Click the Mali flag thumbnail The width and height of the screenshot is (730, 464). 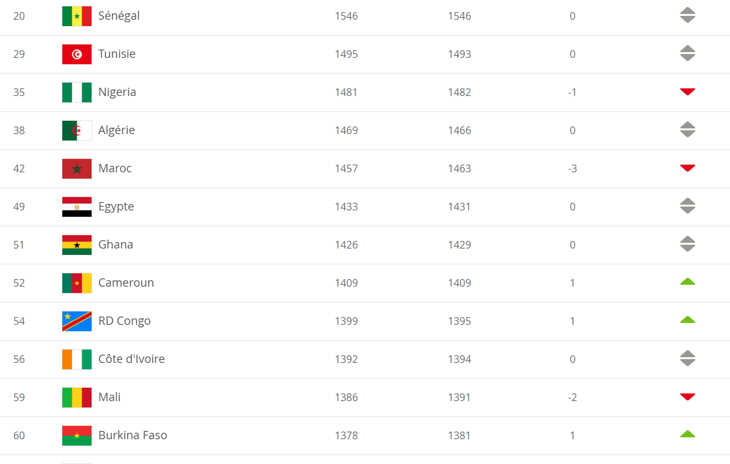pos(77,398)
